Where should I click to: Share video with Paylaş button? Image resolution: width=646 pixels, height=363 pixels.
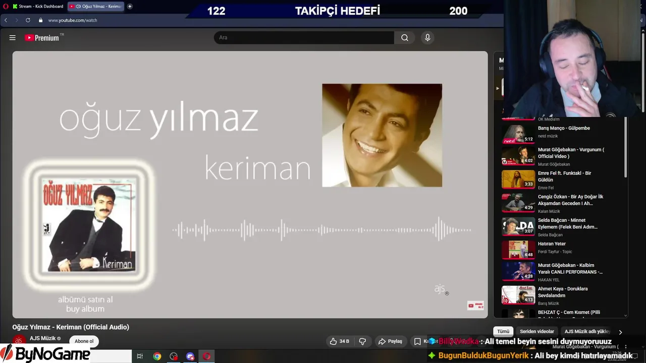tap(391, 341)
